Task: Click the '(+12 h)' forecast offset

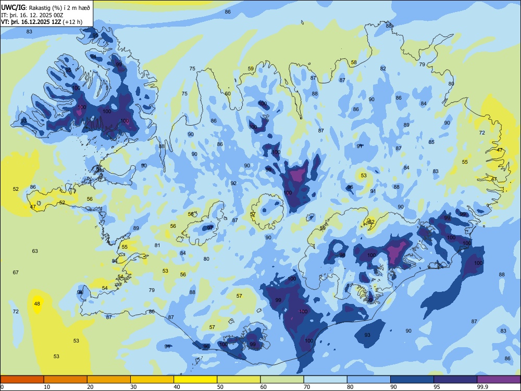Action: click(x=72, y=22)
